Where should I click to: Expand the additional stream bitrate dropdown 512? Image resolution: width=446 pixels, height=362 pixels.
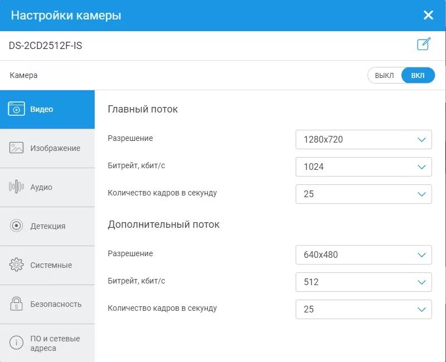pos(364,282)
